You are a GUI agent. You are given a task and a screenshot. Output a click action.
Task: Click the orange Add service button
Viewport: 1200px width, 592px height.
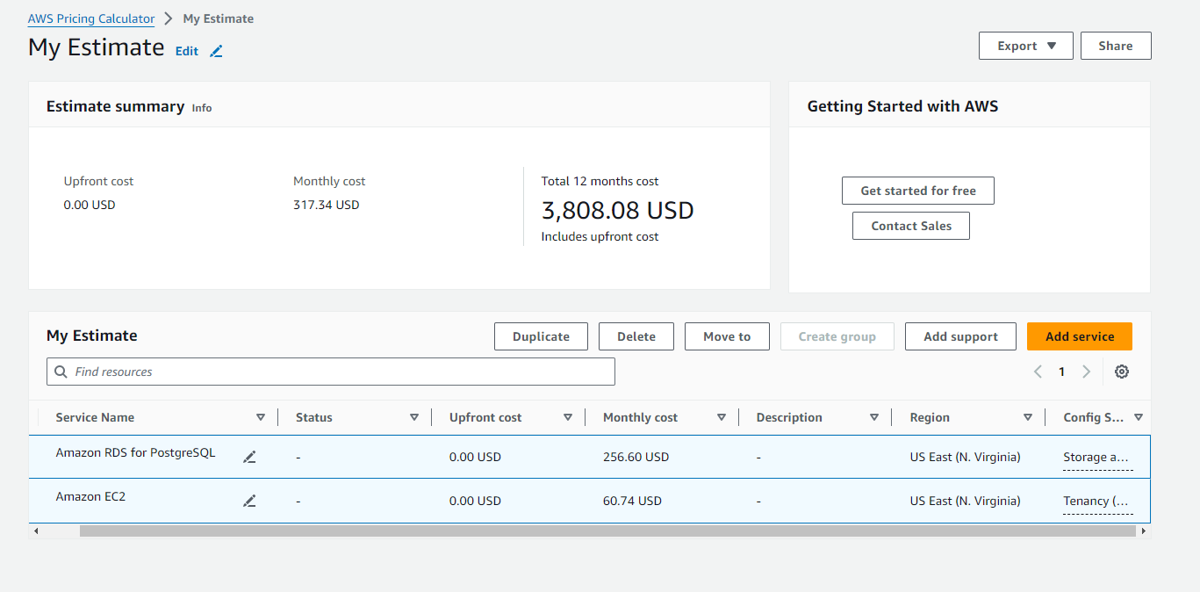(x=1080, y=336)
